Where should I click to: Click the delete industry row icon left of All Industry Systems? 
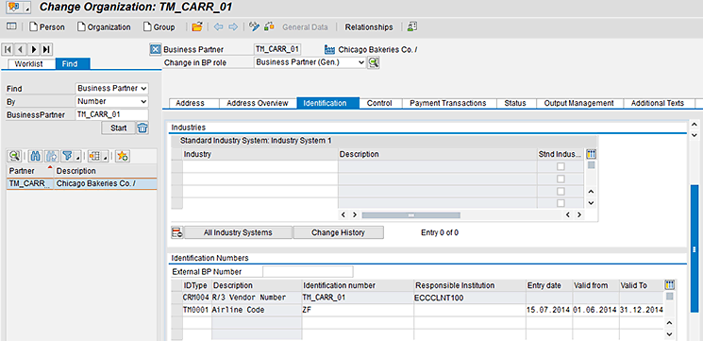[177, 232]
